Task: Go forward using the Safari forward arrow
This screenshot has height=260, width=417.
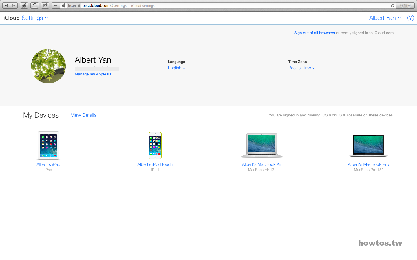Action: (x=14, y=5)
